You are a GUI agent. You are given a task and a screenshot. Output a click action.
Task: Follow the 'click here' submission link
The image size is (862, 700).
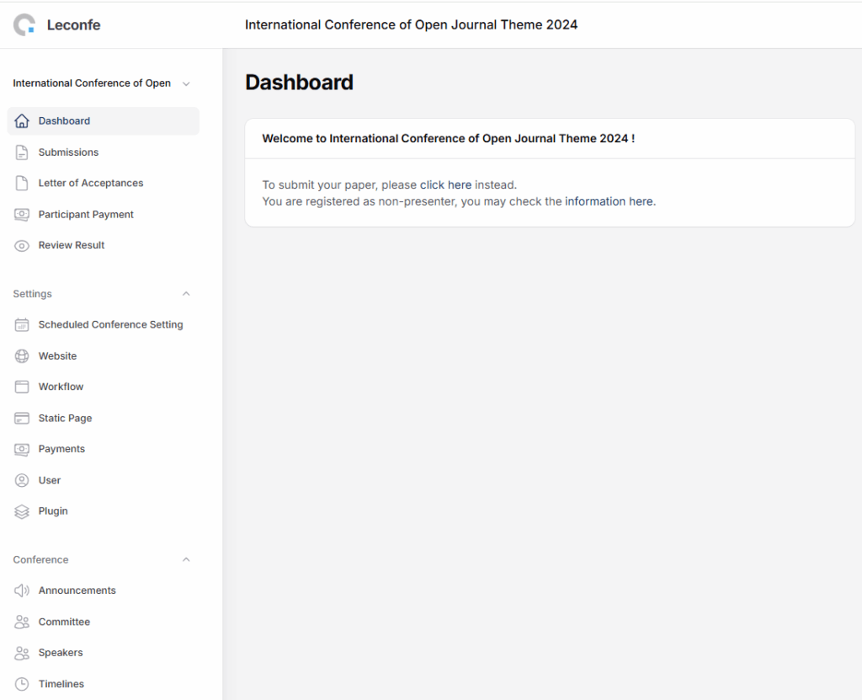[445, 184]
